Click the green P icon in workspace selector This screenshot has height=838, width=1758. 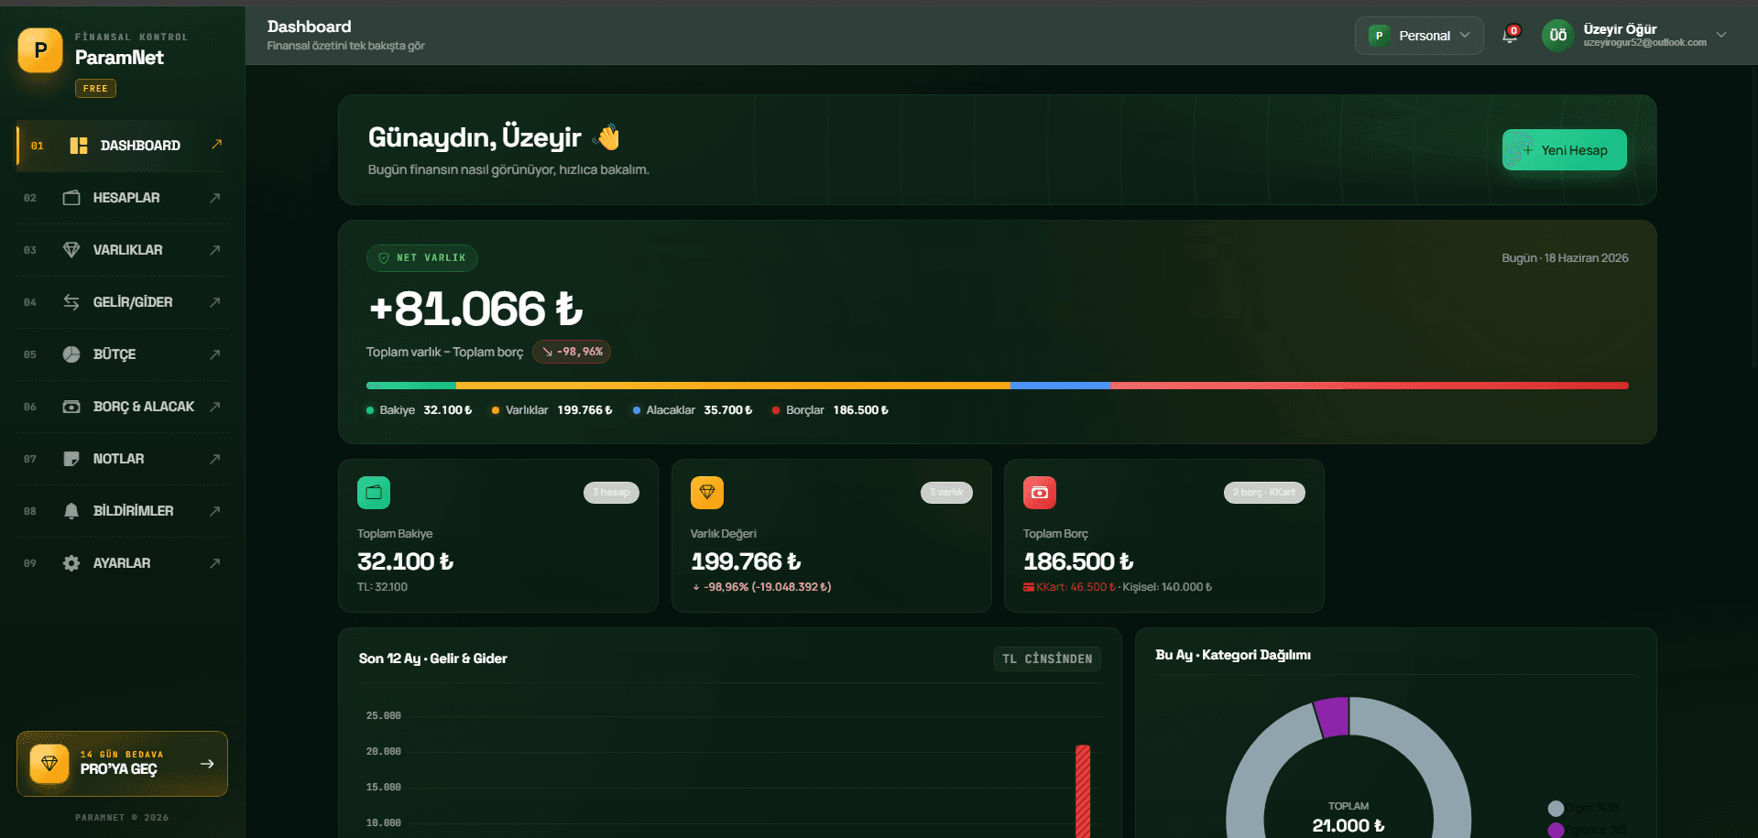click(1379, 36)
